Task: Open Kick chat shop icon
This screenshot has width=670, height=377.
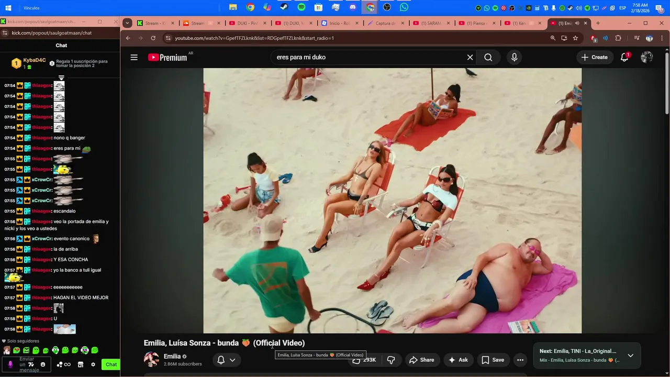Action: (81, 364)
